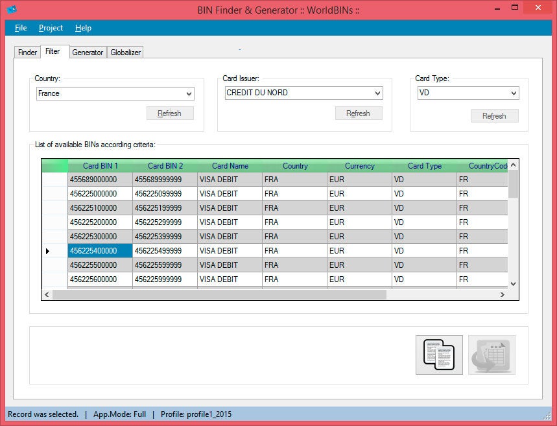Screen dimensions: 557x426
Task: Switch to the Finder tab
Action: (x=27, y=53)
